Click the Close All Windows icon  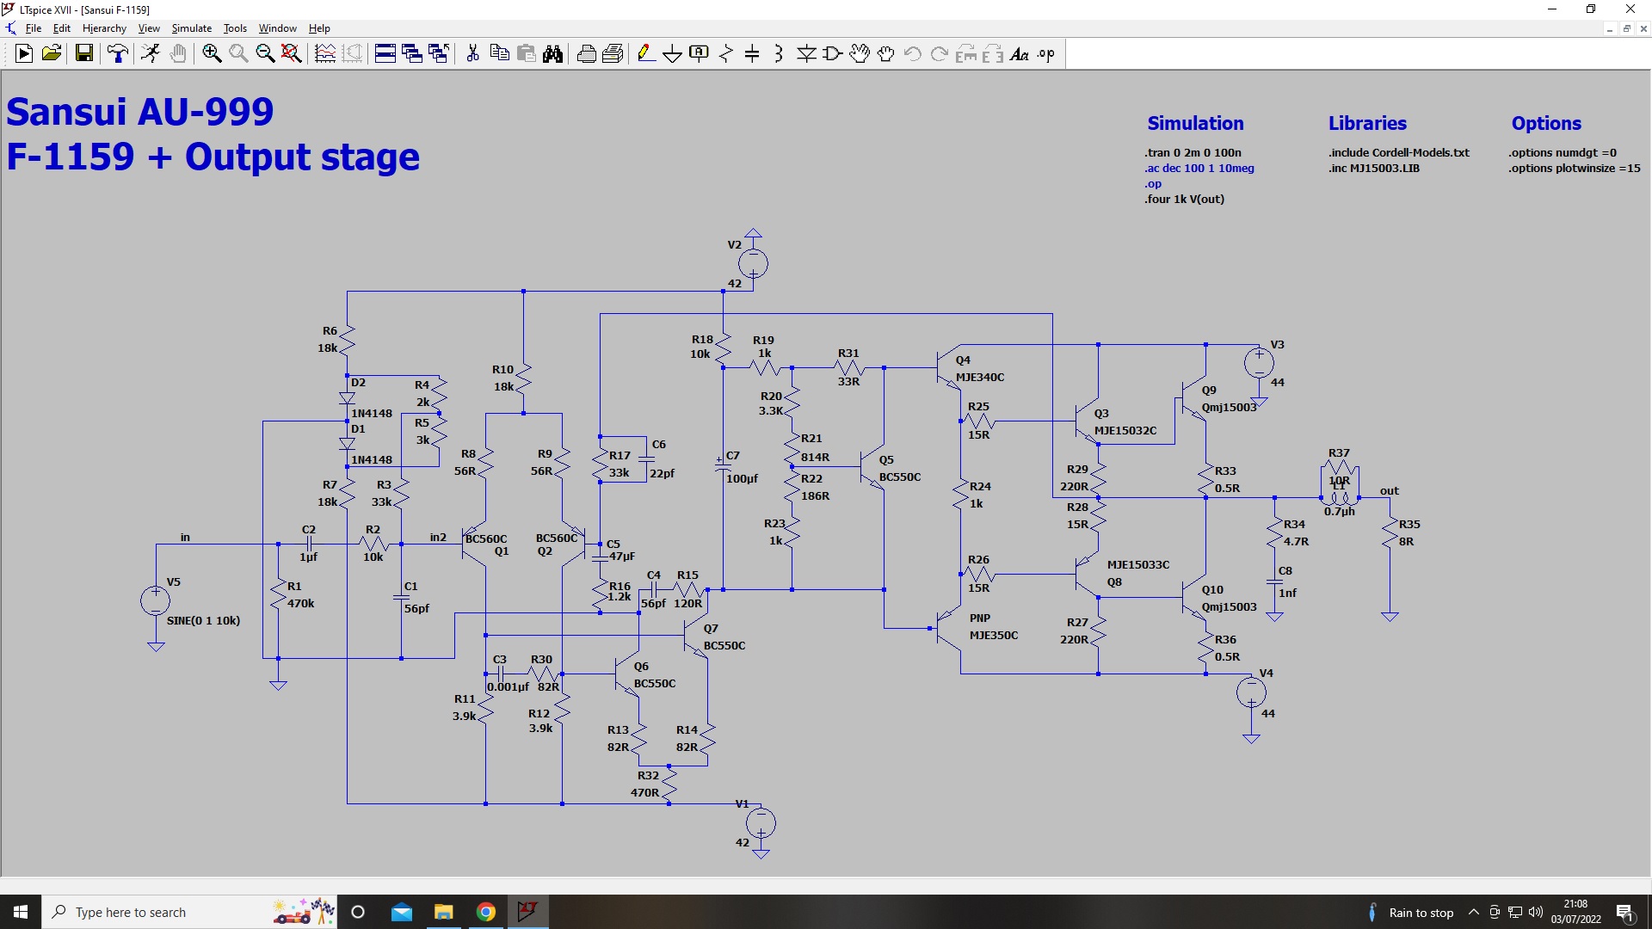click(x=439, y=54)
